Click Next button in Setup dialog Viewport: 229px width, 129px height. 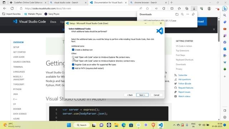142,95
